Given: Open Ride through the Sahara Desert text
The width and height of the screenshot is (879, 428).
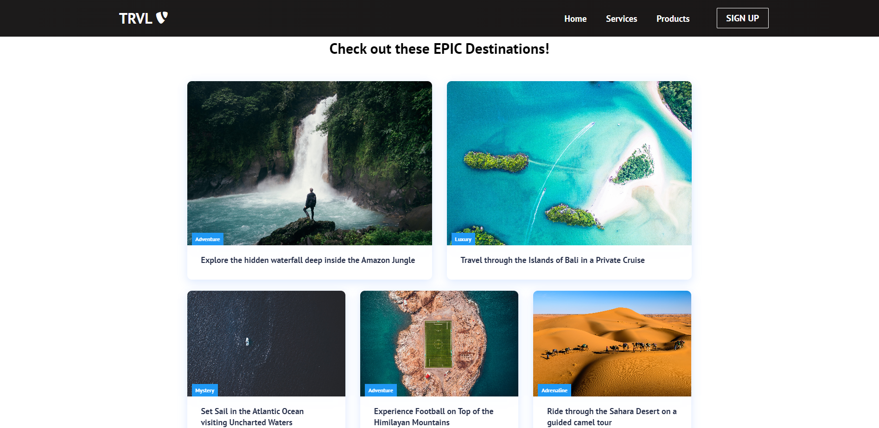Looking at the screenshot, I should pyautogui.click(x=611, y=417).
